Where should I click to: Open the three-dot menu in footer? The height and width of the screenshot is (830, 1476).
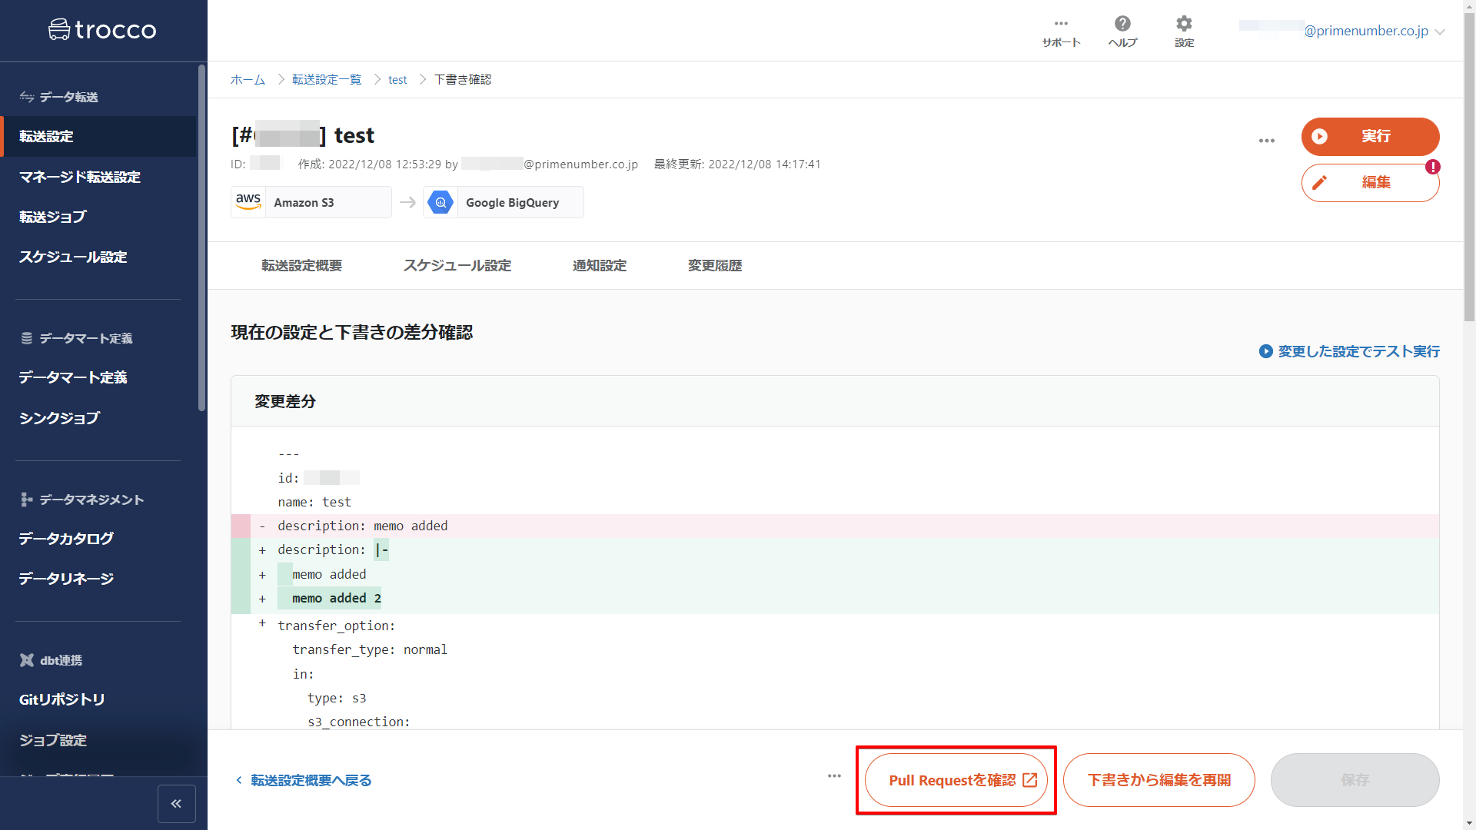tap(834, 776)
